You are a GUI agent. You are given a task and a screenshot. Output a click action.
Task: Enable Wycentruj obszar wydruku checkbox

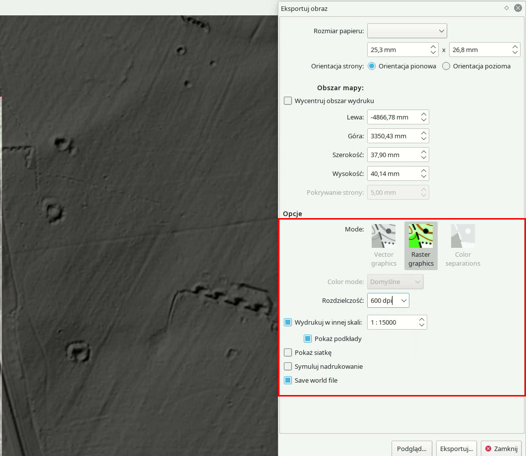click(x=288, y=101)
